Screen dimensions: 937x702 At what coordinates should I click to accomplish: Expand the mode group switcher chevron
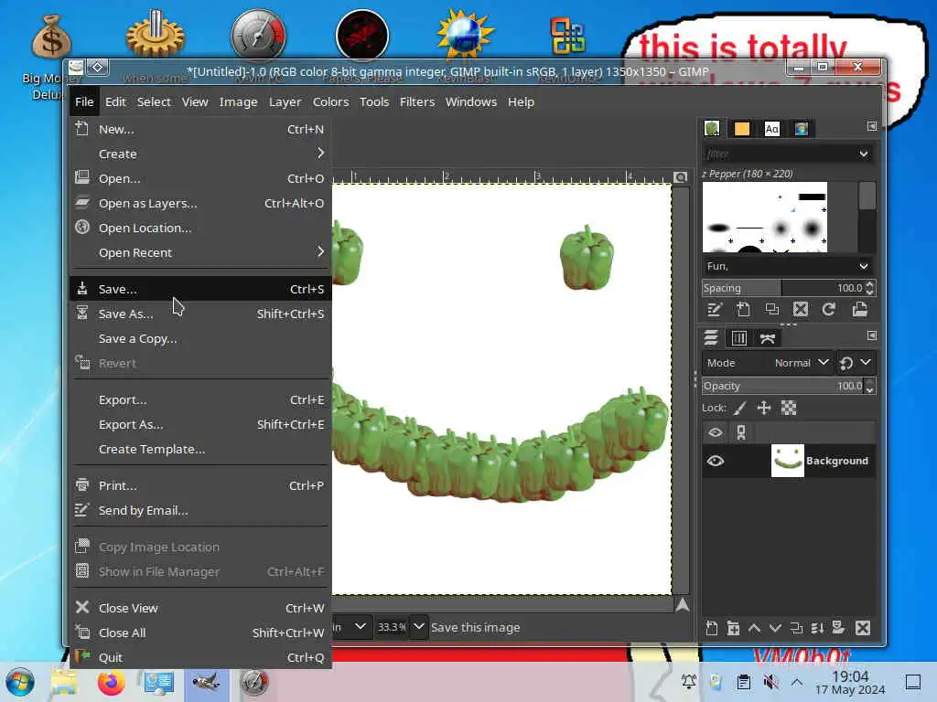tap(866, 362)
